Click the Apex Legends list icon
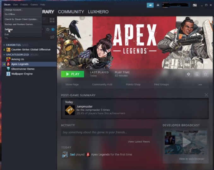Screen dimensions: 214x170 tap(8, 64)
